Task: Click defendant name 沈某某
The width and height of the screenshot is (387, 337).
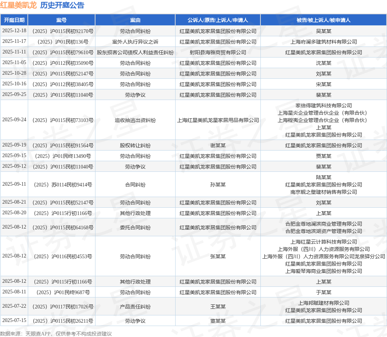Action: pos(324,63)
